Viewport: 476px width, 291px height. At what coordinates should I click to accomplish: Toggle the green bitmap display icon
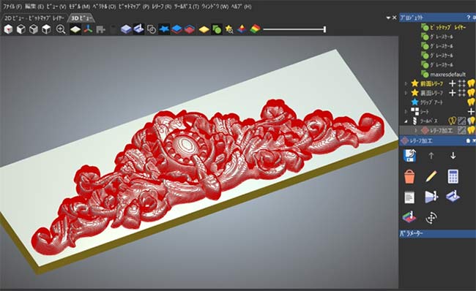[x=217, y=29]
